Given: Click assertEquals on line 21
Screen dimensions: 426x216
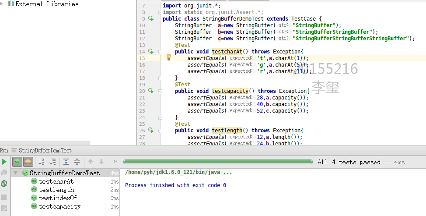Looking at the screenshot, I should (x=206, y=98).
